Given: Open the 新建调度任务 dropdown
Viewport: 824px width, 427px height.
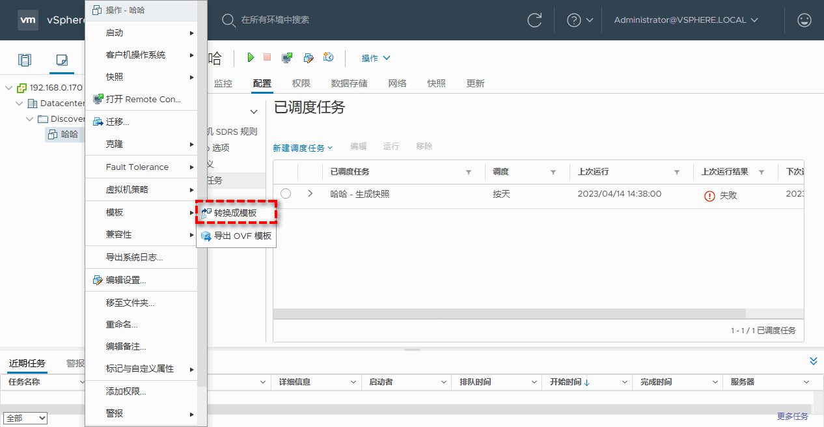Looking at the screenshot, I should tap(303, 148).
